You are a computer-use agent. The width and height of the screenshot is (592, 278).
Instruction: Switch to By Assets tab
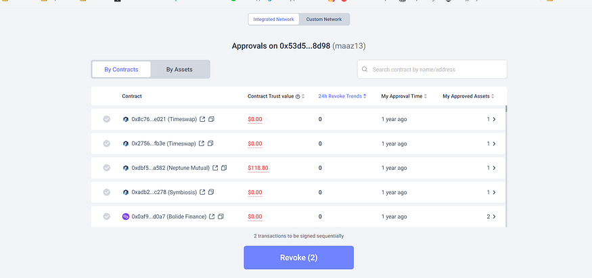tap(179, 70)
